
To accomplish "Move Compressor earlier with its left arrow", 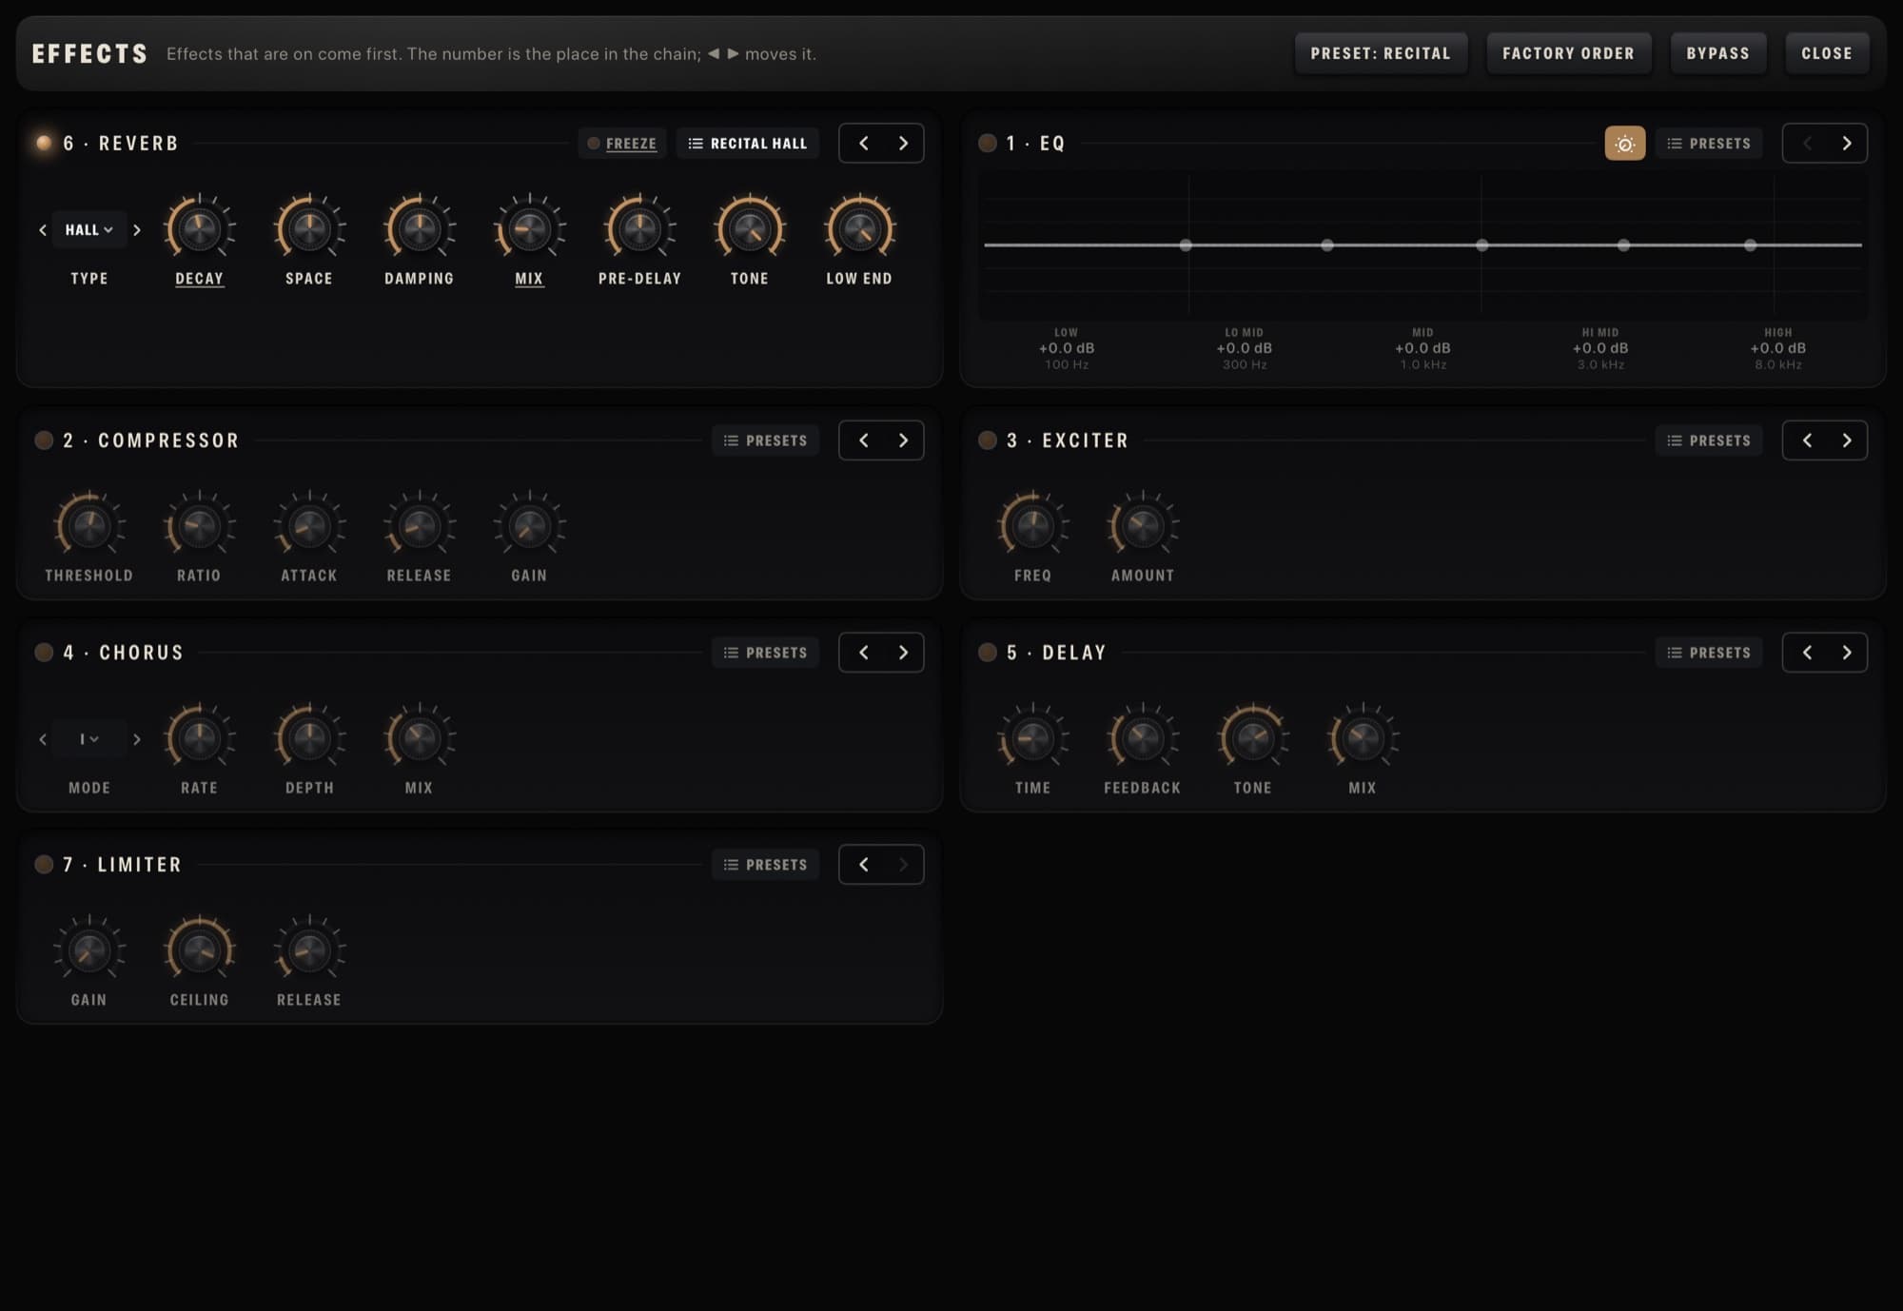I will pos(863,440).
